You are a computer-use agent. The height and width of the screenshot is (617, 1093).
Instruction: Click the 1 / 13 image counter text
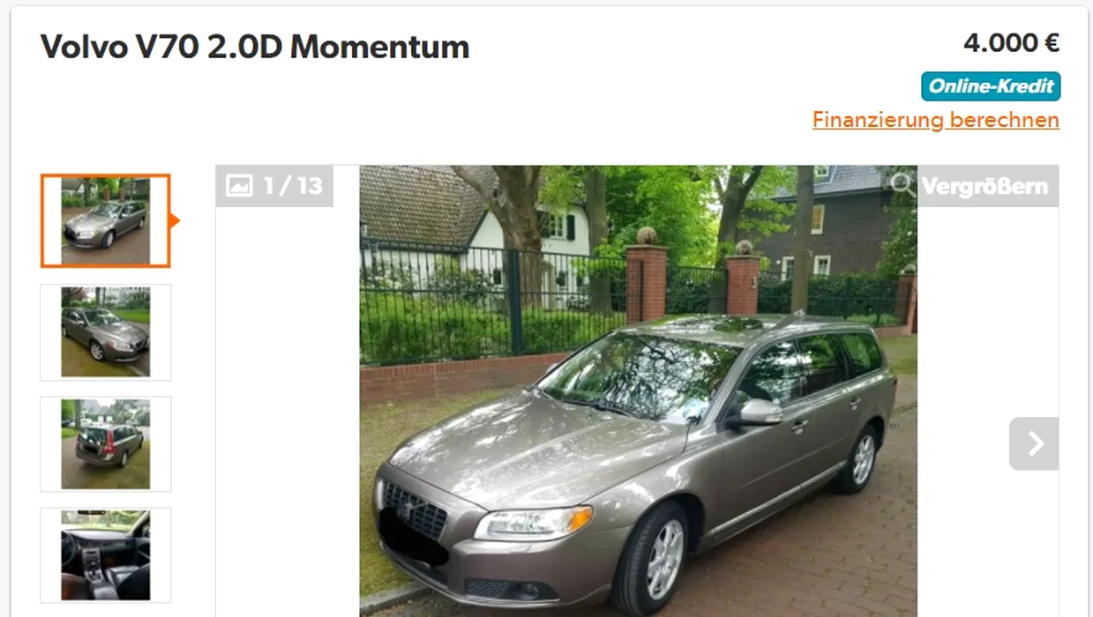(x=293, y=186)
